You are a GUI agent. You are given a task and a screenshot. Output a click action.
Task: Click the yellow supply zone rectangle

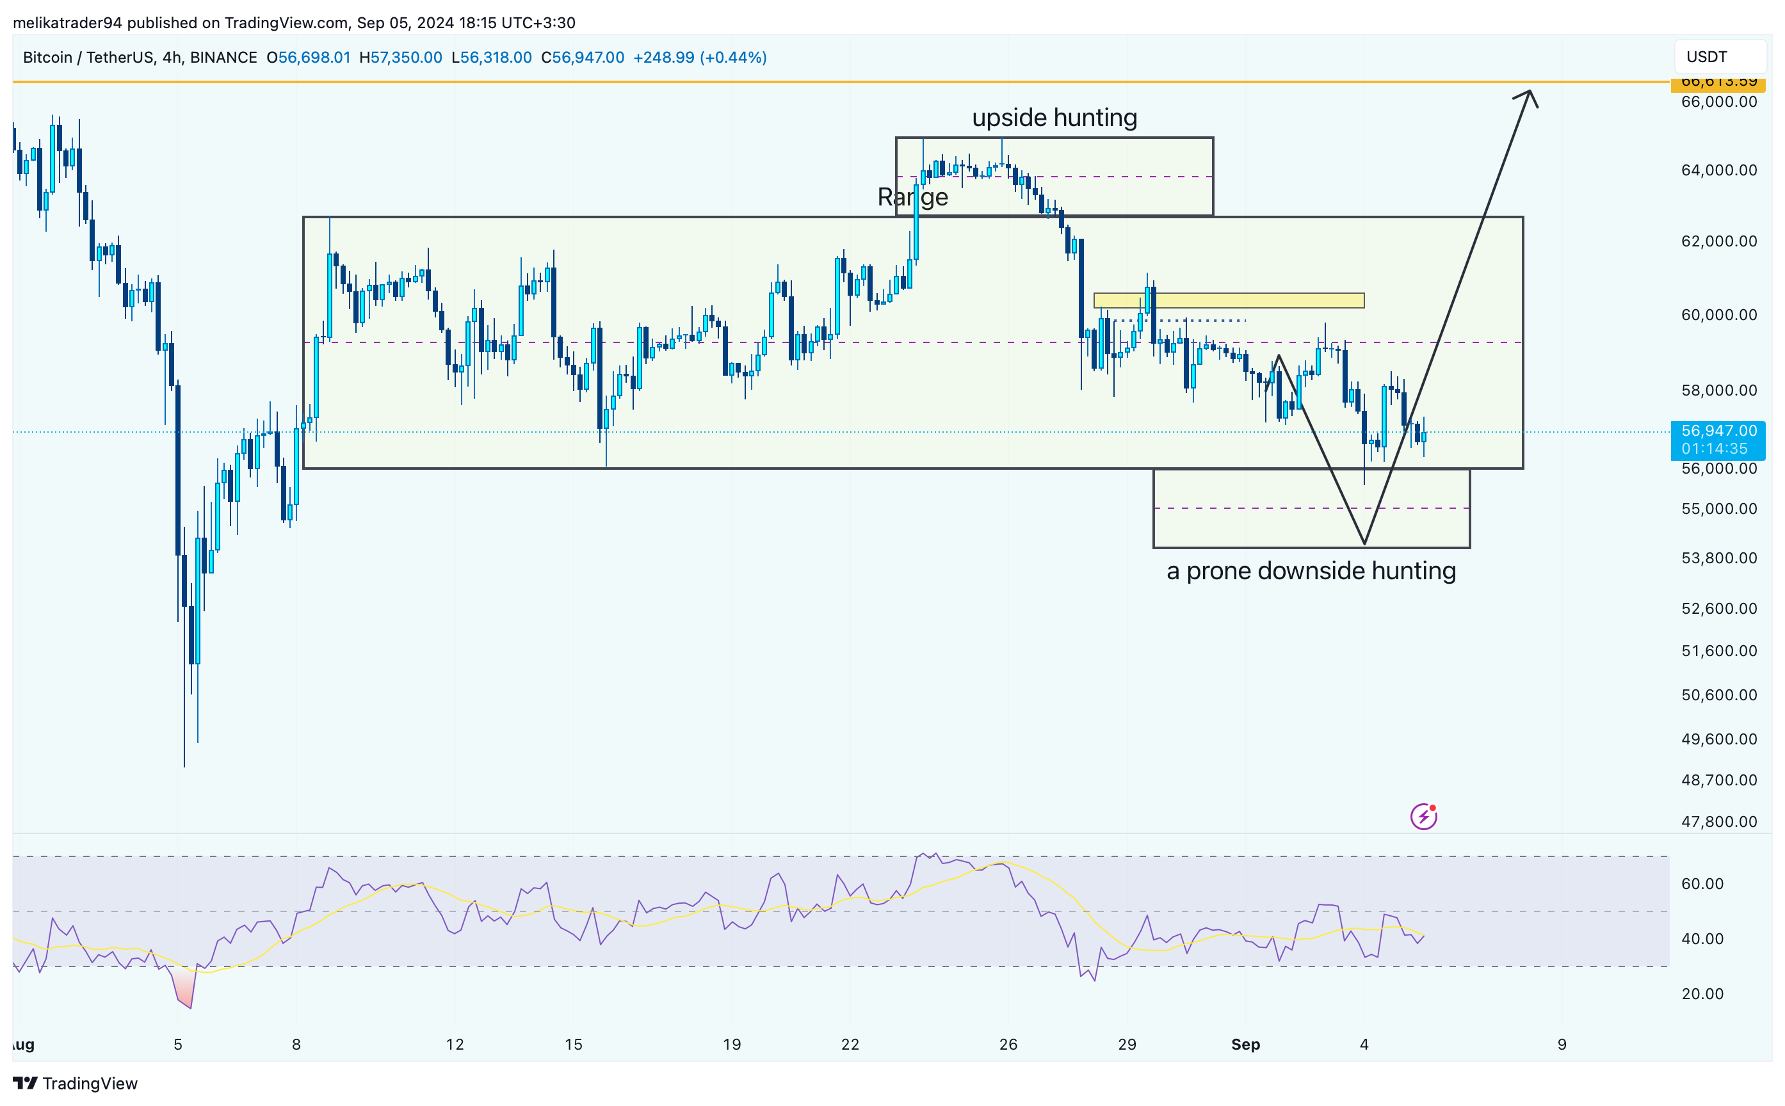[1228, 300]
